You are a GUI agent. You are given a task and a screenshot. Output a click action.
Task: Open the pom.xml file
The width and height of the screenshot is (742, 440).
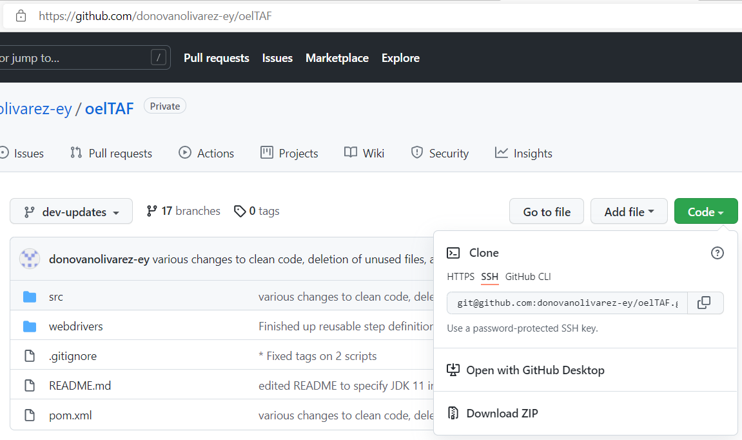point(70,415)
